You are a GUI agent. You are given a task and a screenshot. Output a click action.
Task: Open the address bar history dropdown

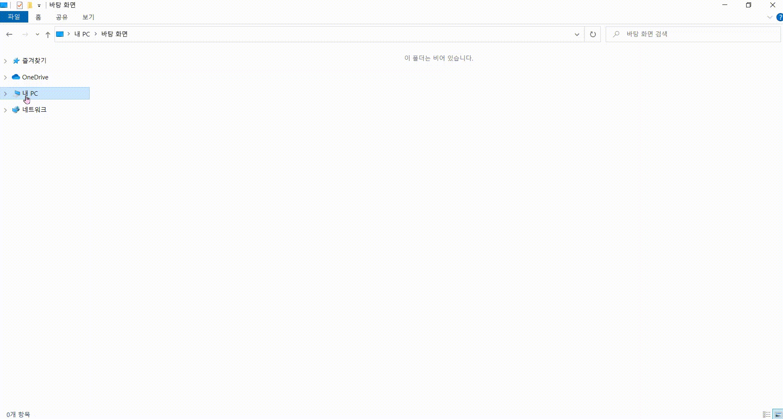point(577,34)
